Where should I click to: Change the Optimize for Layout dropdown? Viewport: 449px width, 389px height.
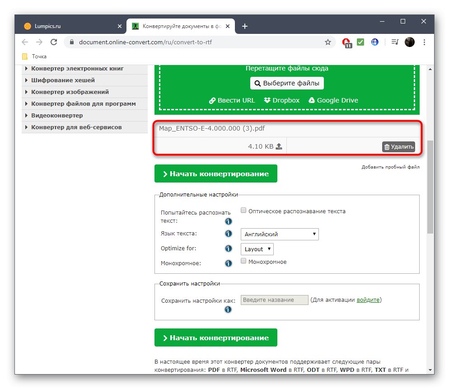(257, 249)
